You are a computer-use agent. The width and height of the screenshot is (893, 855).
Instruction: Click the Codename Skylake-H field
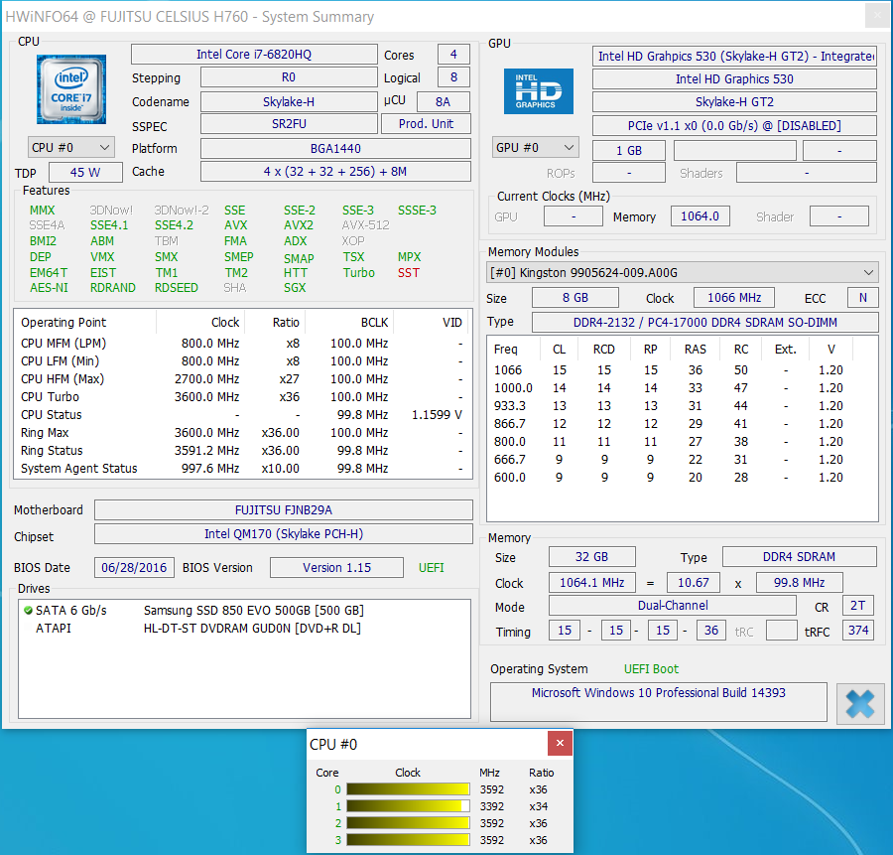click(289, 102)
